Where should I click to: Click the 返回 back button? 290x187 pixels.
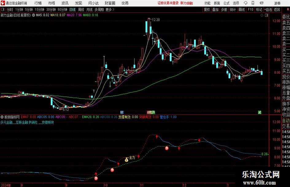tap(277, 10)
